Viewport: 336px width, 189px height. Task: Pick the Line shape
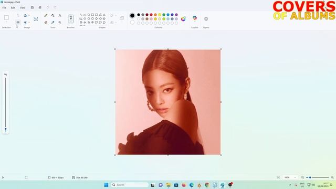tap(81, 15)
